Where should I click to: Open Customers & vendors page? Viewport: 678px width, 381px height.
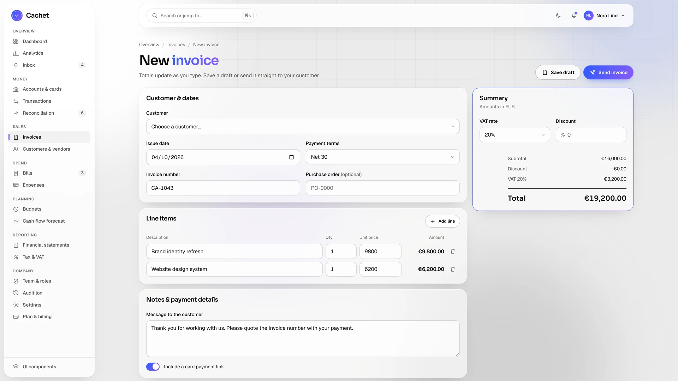49,149
